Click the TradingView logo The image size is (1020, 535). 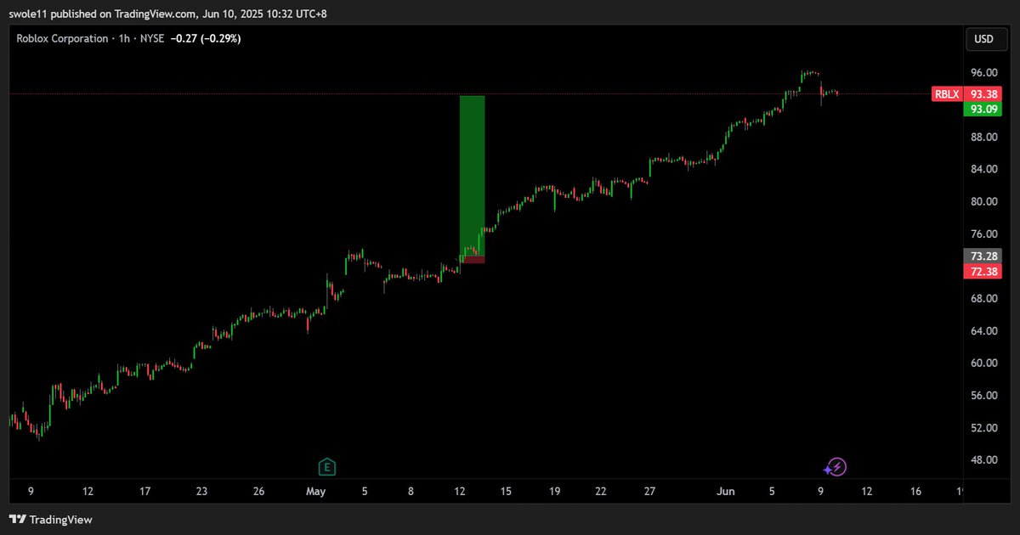50,519
